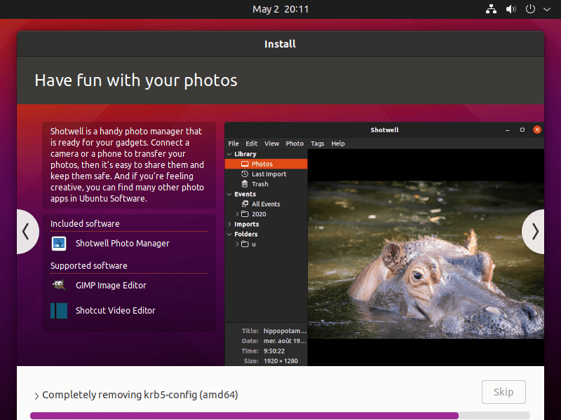Image resolution: width=561 pixels, height=420 pixels.
Task: Click the 2020 folder icon
Action: coord(245,214)
